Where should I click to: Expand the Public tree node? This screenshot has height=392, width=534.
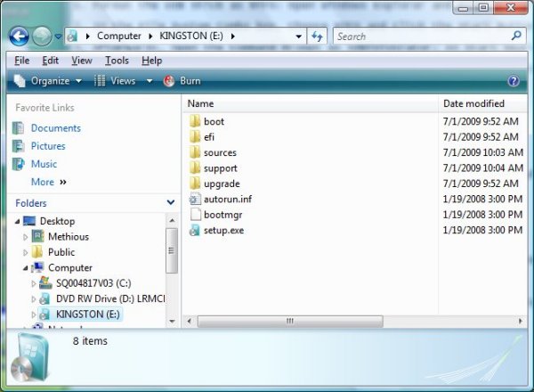pos(26,253)
